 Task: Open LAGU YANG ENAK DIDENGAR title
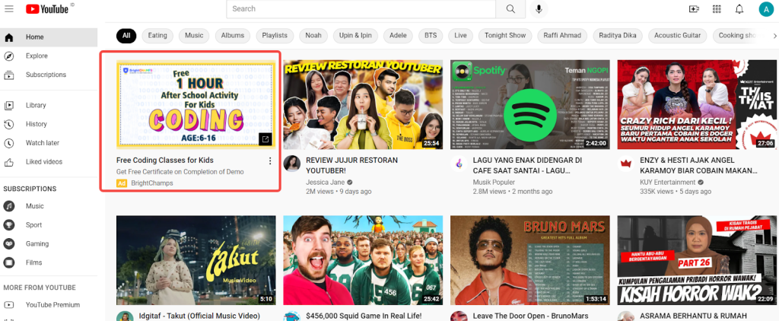(x=528, y=166)
